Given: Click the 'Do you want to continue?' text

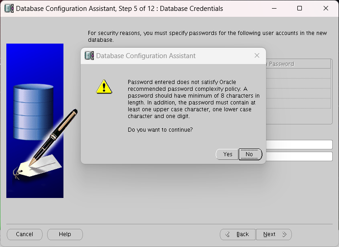Looking at the screenshot, I should [160, 130].
